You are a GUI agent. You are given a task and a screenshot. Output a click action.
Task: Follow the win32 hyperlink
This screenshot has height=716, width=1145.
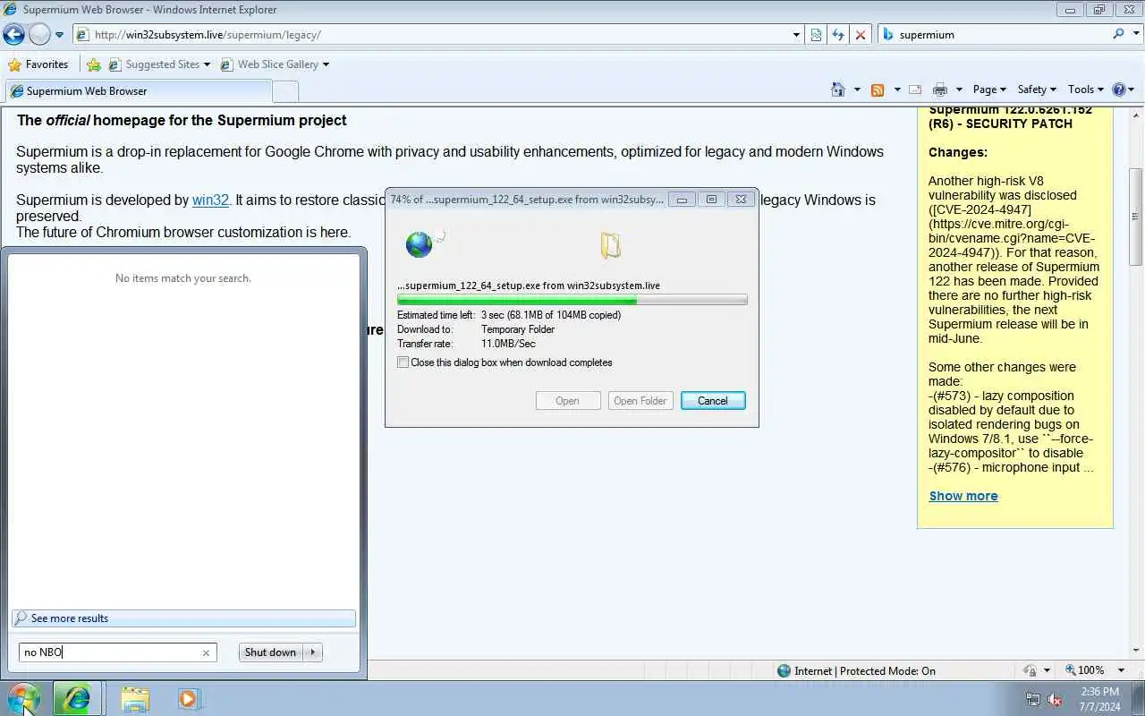pos(211,200)
